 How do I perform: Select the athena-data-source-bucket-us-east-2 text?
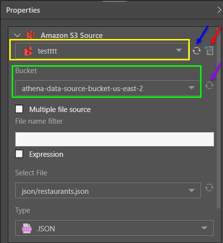[82, 89]
